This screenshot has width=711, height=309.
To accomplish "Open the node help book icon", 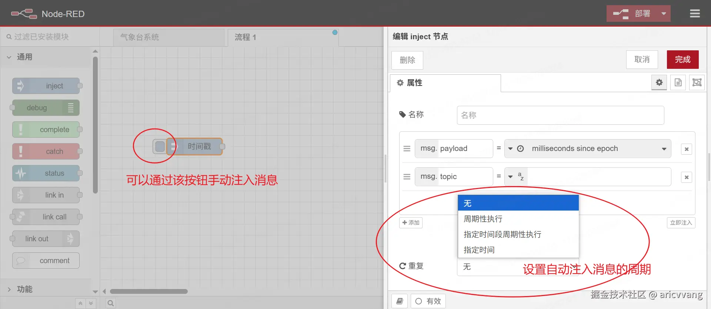I will 400,301.
